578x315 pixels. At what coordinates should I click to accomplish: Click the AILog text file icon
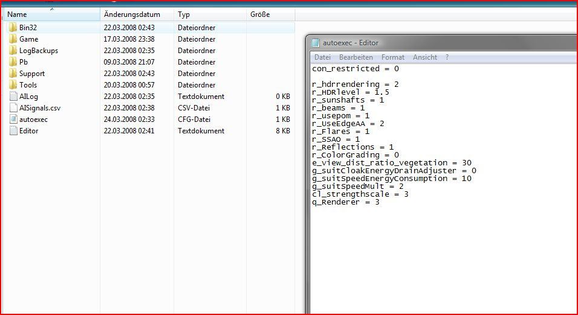[13, 96]
